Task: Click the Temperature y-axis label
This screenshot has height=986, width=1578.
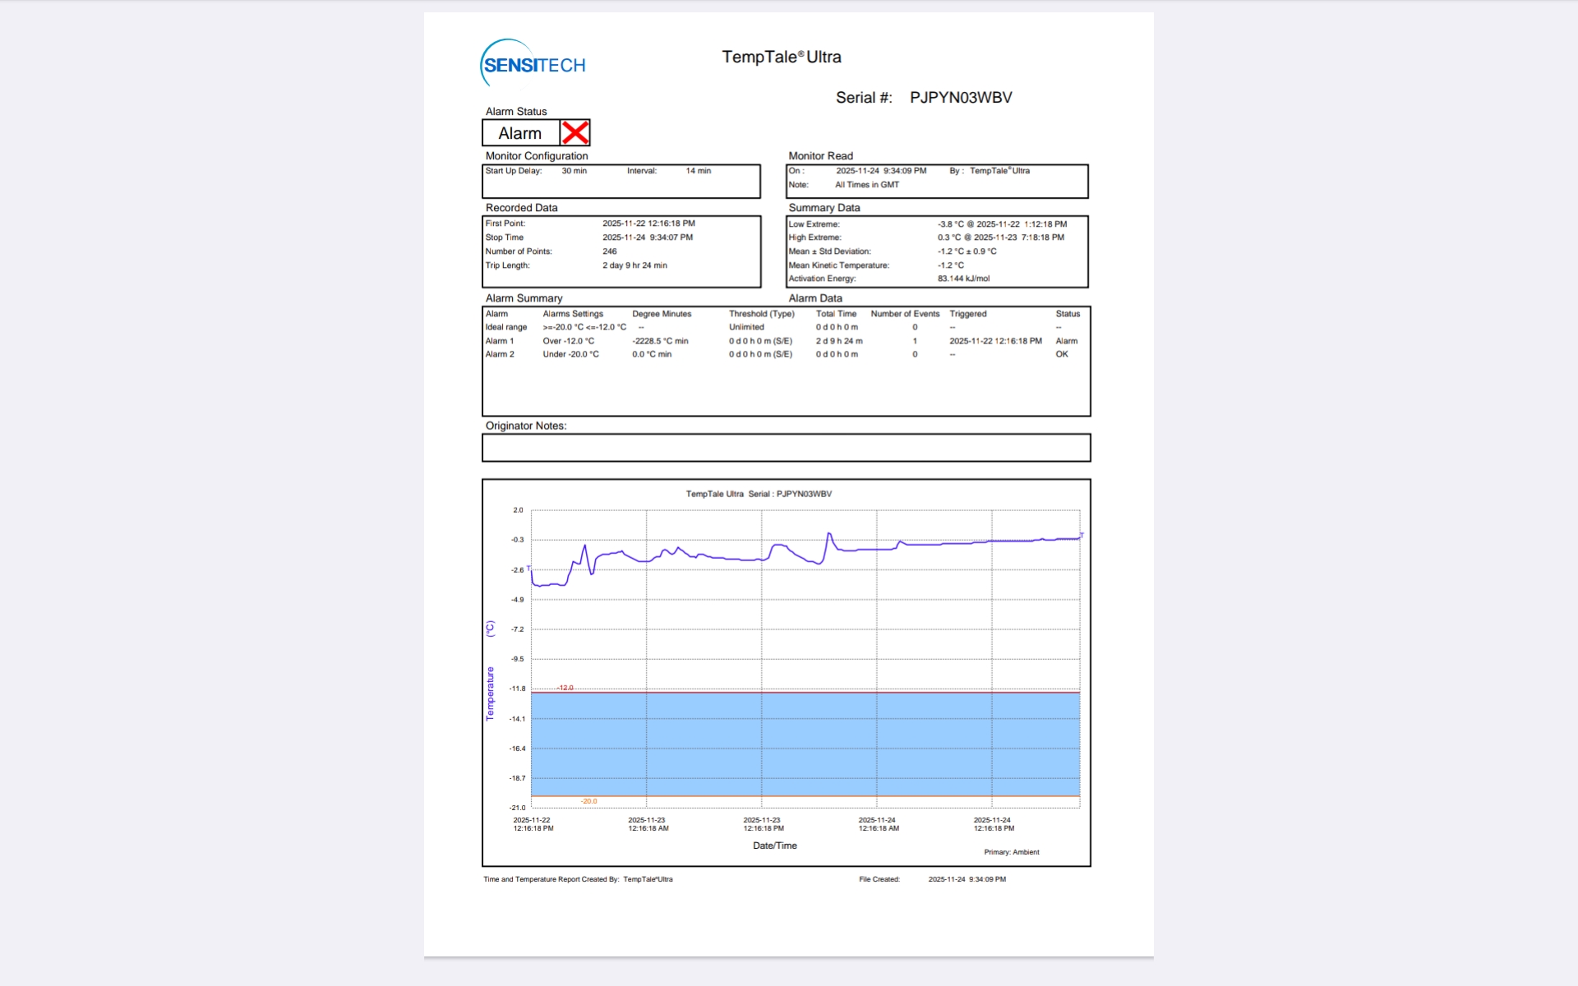Action: click(x=490, y=693)
